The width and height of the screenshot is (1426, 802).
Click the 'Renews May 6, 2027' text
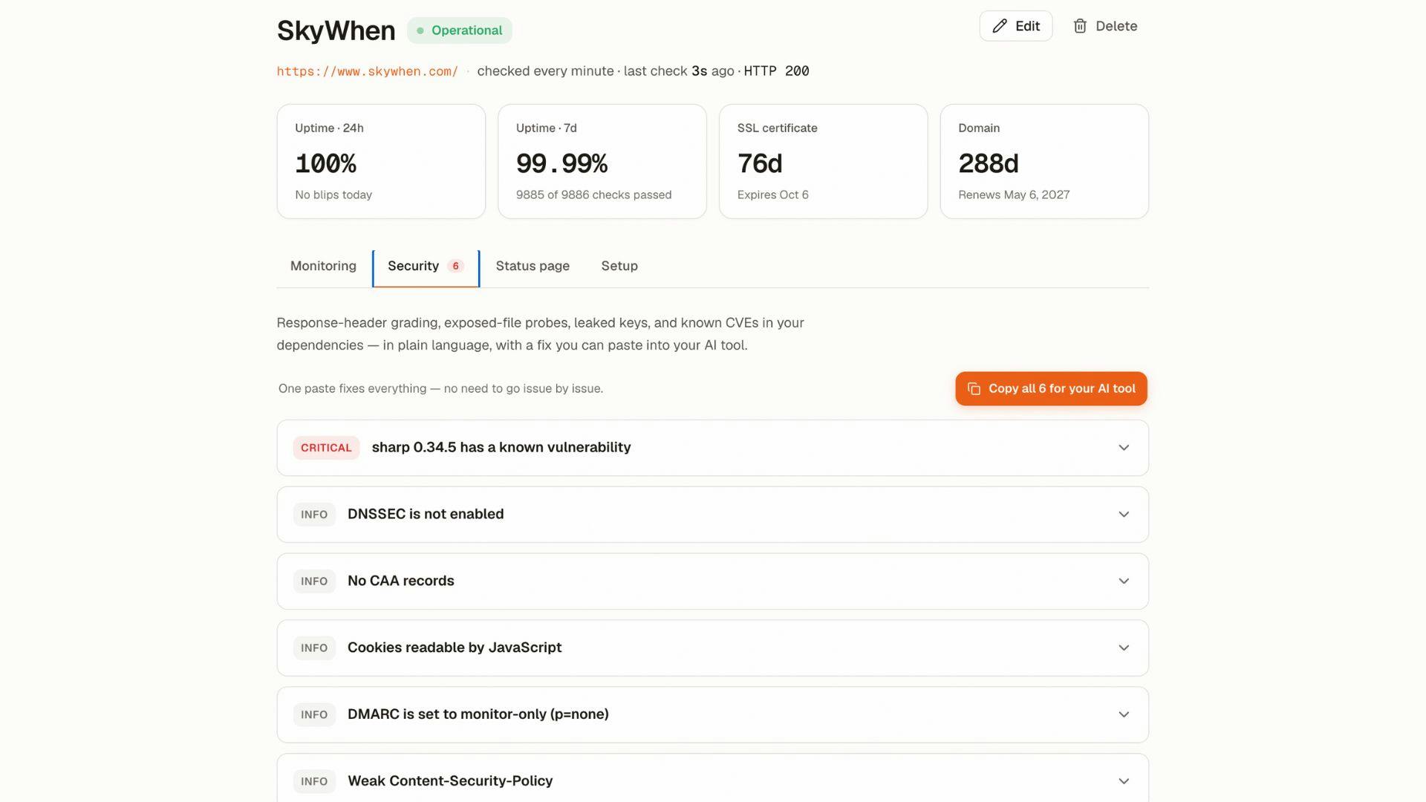pos(1014,195)
